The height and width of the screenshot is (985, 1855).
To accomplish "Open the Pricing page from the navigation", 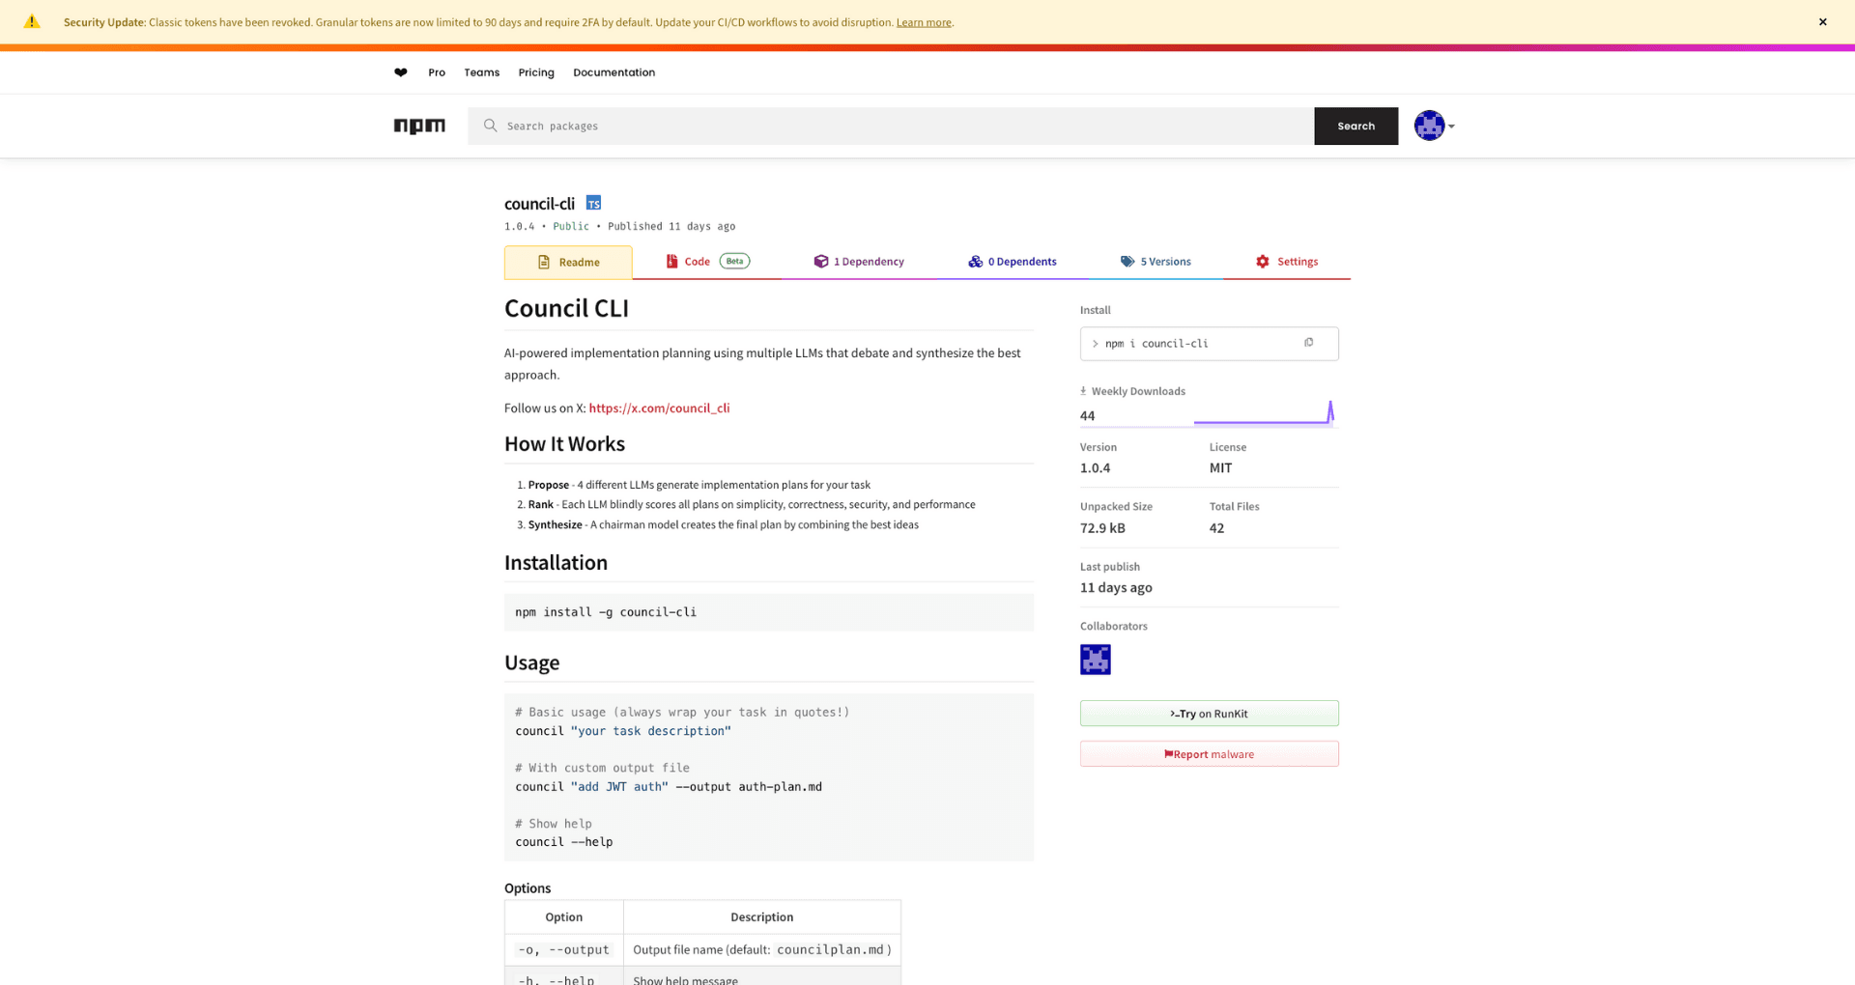I will point(535,72).
